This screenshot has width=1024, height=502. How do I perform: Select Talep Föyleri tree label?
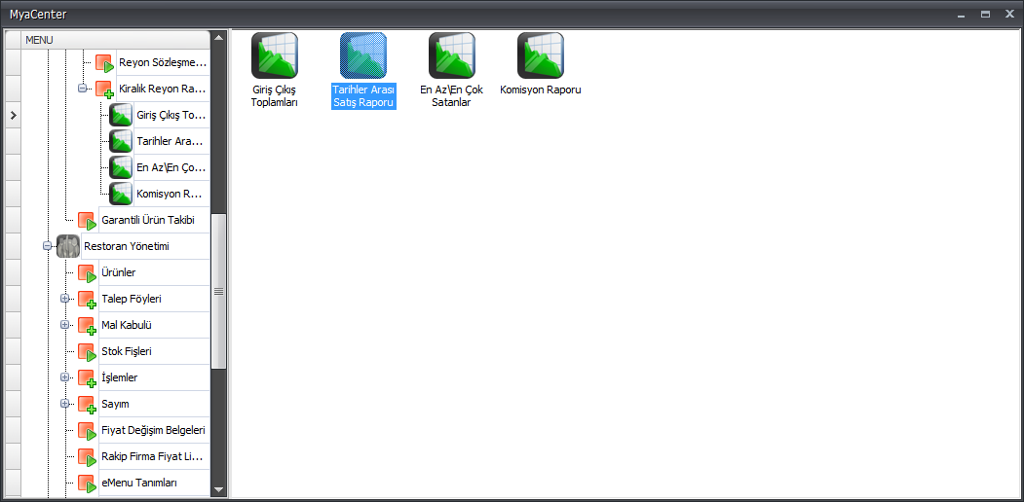pos(132,300)
